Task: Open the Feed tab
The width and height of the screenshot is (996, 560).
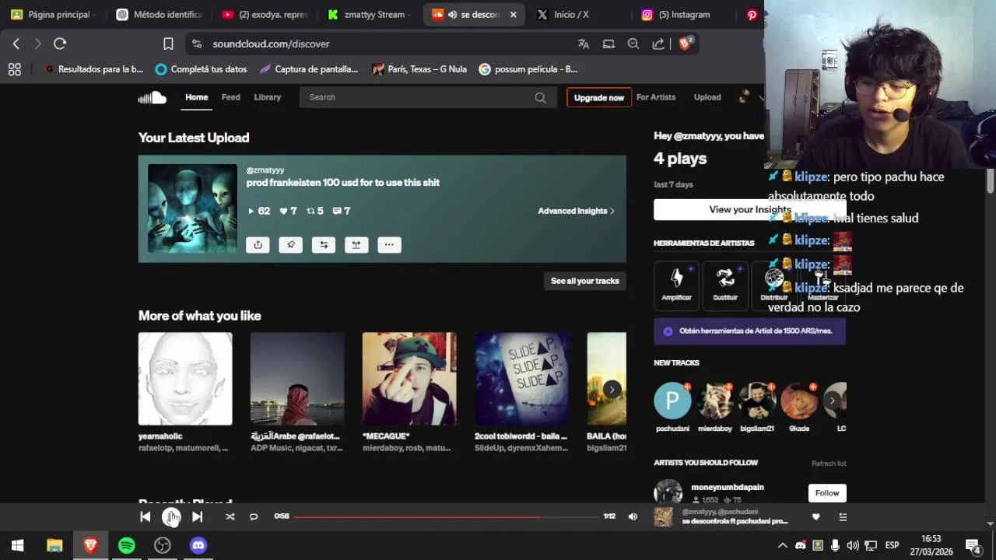Action: click(230, 97)
